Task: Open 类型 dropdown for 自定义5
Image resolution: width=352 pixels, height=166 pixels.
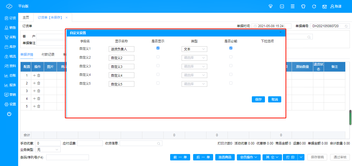Action: point(194,84)
